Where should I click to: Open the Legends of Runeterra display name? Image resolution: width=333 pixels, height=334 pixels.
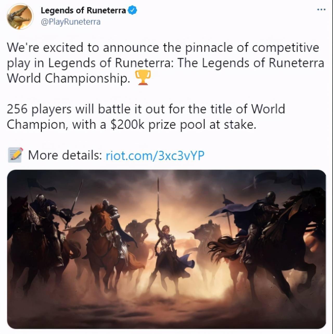click(83, 10)
